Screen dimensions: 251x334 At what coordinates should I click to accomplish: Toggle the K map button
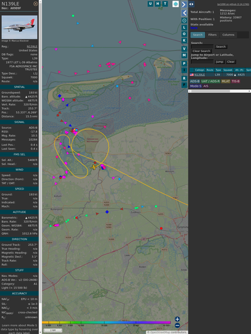click(184, 40)
